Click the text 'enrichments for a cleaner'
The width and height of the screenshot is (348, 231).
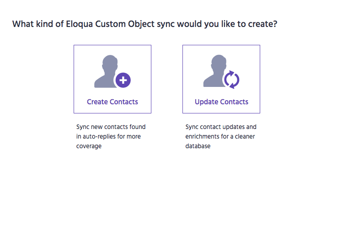(220, 136)
